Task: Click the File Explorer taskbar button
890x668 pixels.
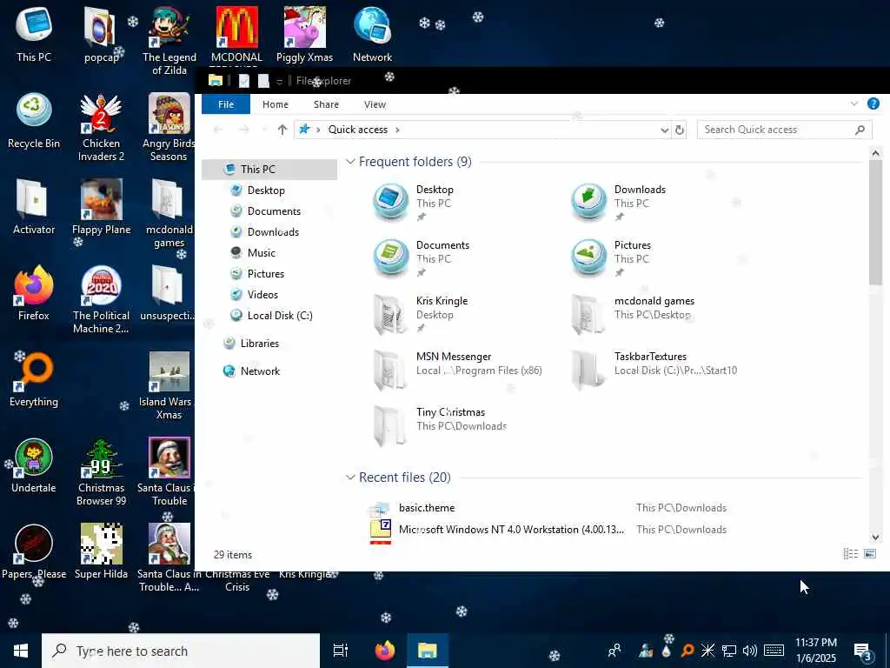Action: pyautogui.click(x=428, y=651)
